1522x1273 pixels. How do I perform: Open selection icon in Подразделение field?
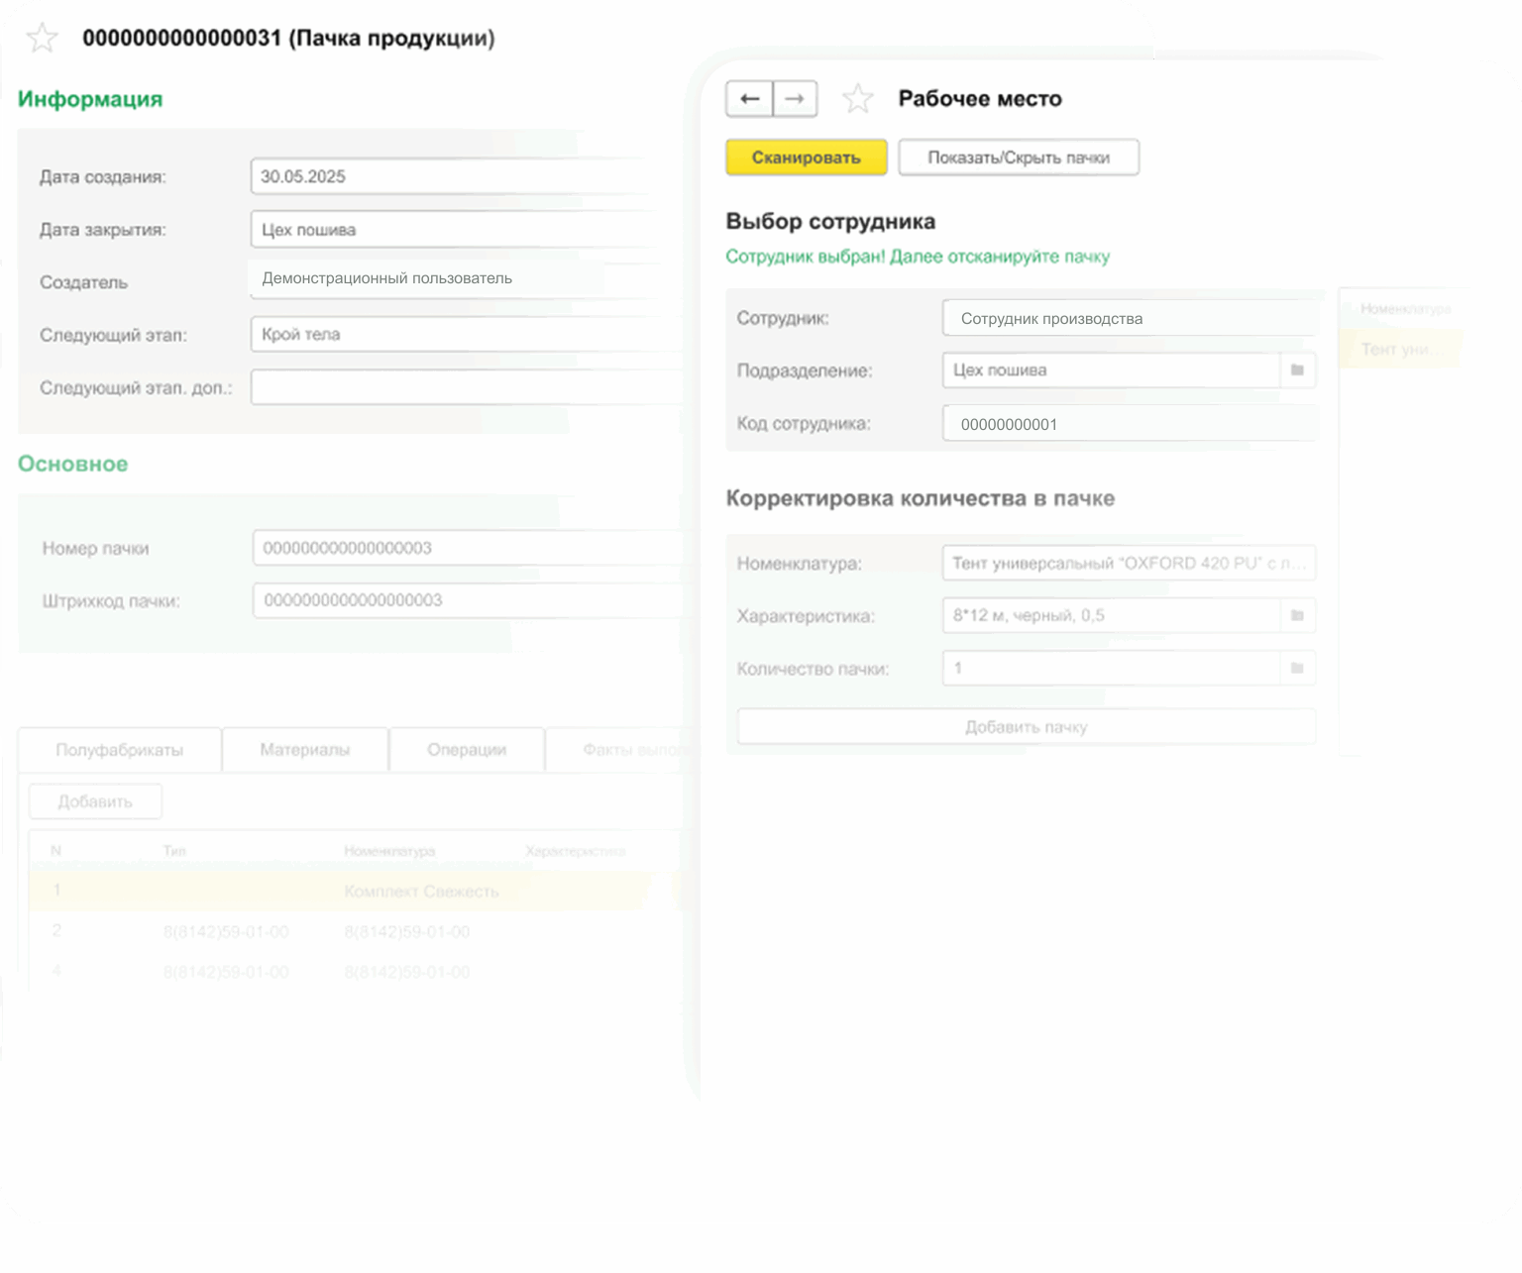1297,371
